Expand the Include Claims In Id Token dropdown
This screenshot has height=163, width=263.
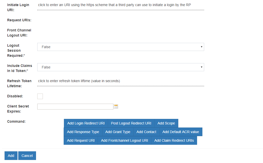coord(120,67)
